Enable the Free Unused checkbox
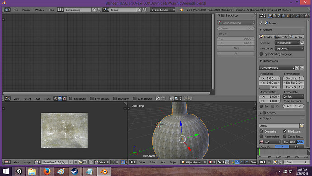The height and width of the screenshot is (176, 312). click(92, 99)
